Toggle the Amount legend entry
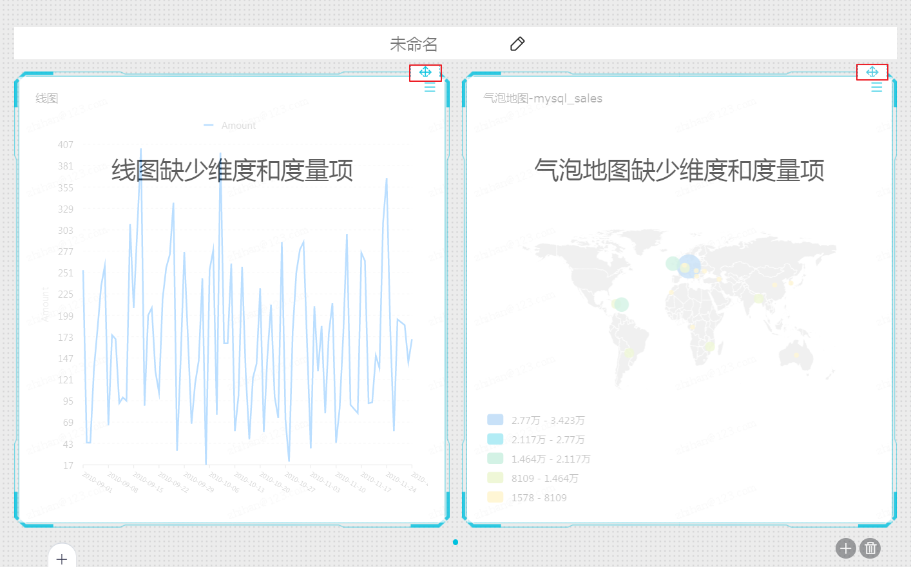Viewport: 911px width, 567px height. (x=230, y=126)
